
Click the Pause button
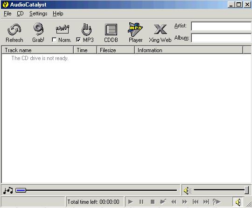141,202
